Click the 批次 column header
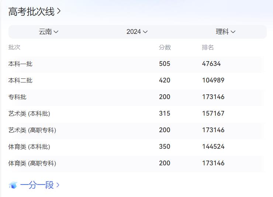 (x=14, y=47)
